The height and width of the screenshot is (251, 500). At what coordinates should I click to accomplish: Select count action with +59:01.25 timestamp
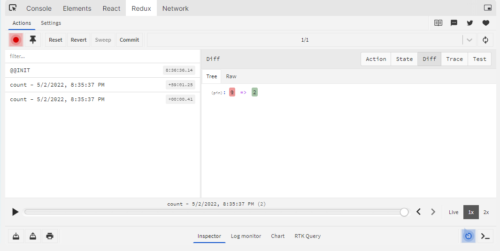click(x=102, y=85)
